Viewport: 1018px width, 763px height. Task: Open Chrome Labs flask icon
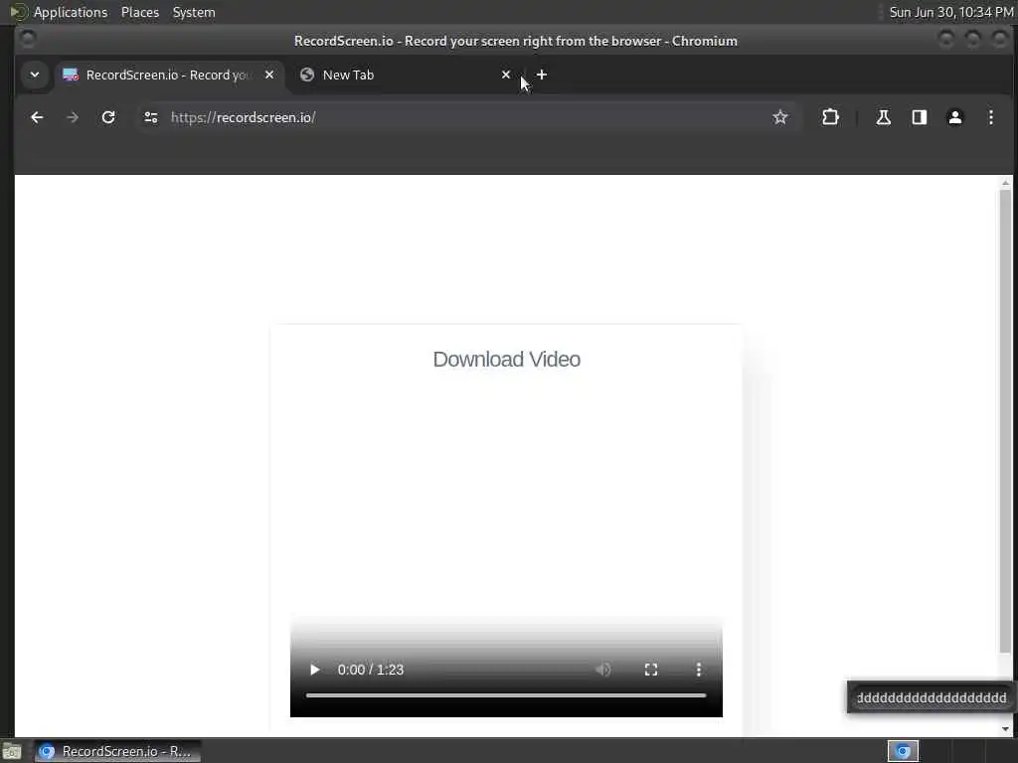tap(883, 117)
